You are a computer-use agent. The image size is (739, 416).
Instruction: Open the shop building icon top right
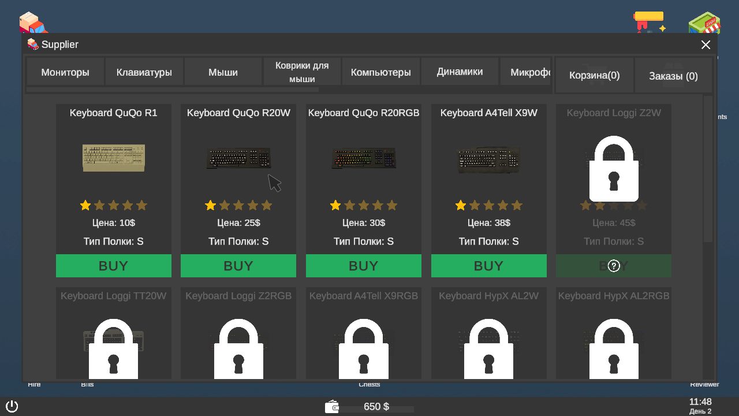703,21
